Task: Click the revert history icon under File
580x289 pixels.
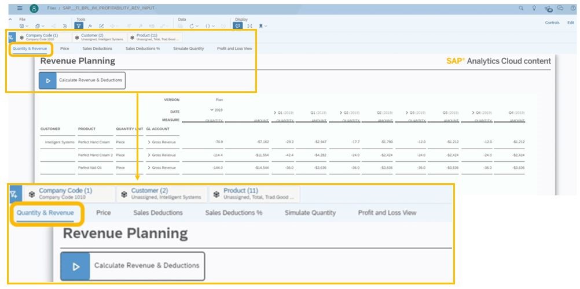Action: [x=65, y=26]
